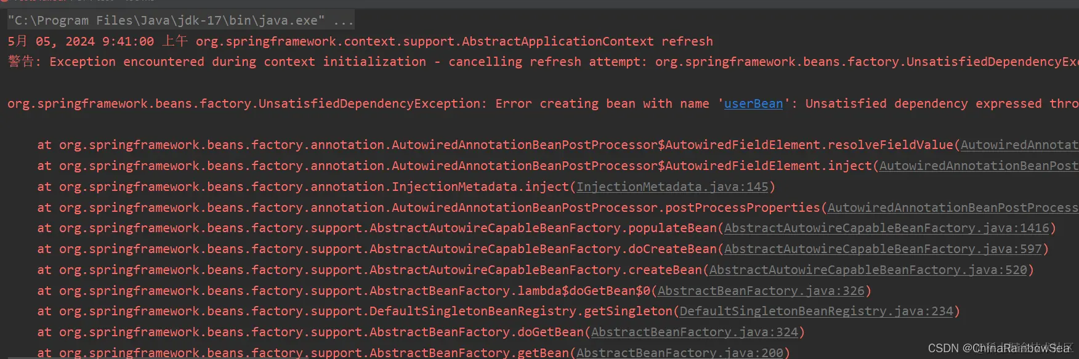
Task: Click the 警告 exception warning line
Action: click(x=543, y=62)
